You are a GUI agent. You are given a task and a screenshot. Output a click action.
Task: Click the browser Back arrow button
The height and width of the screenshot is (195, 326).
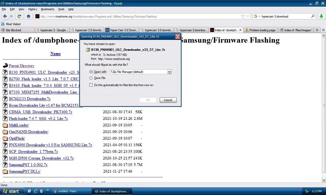(x=5, y=16)
